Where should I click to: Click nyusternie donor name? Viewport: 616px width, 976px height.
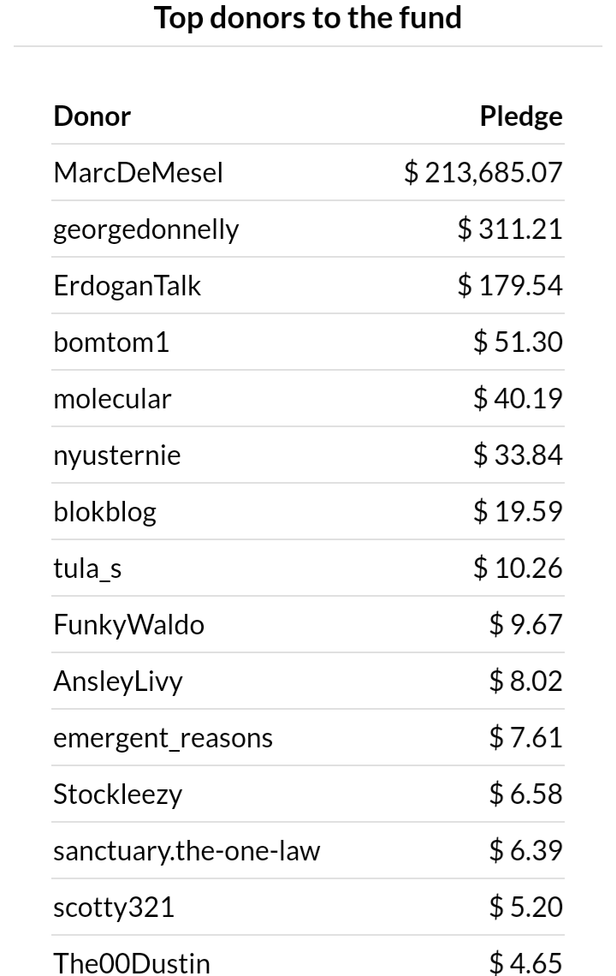(x=117, y=455)
